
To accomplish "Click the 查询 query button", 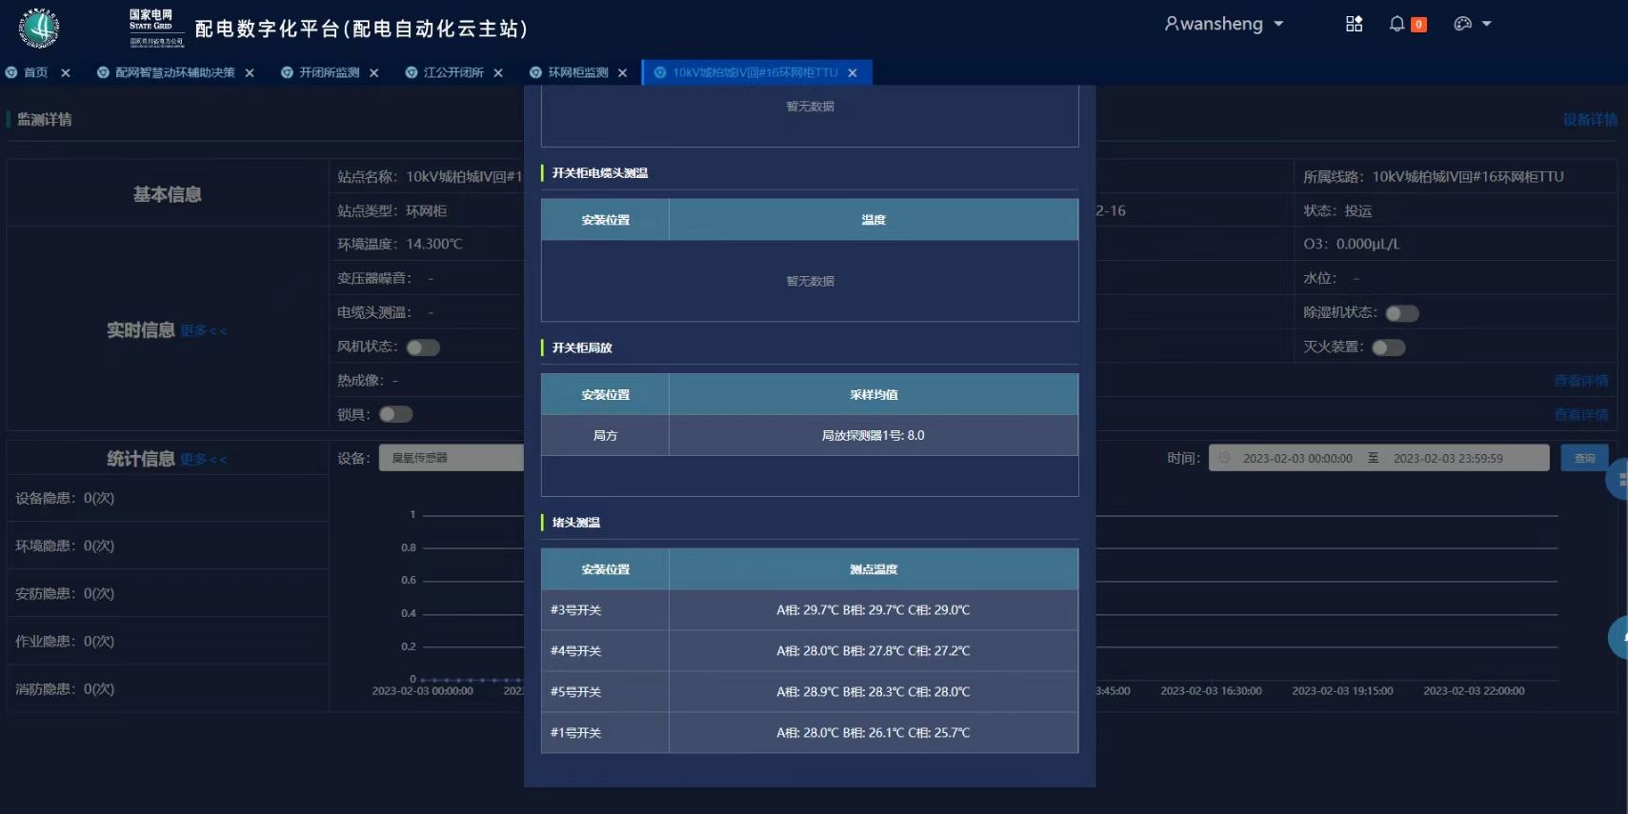I will [x=1584, y=458].
